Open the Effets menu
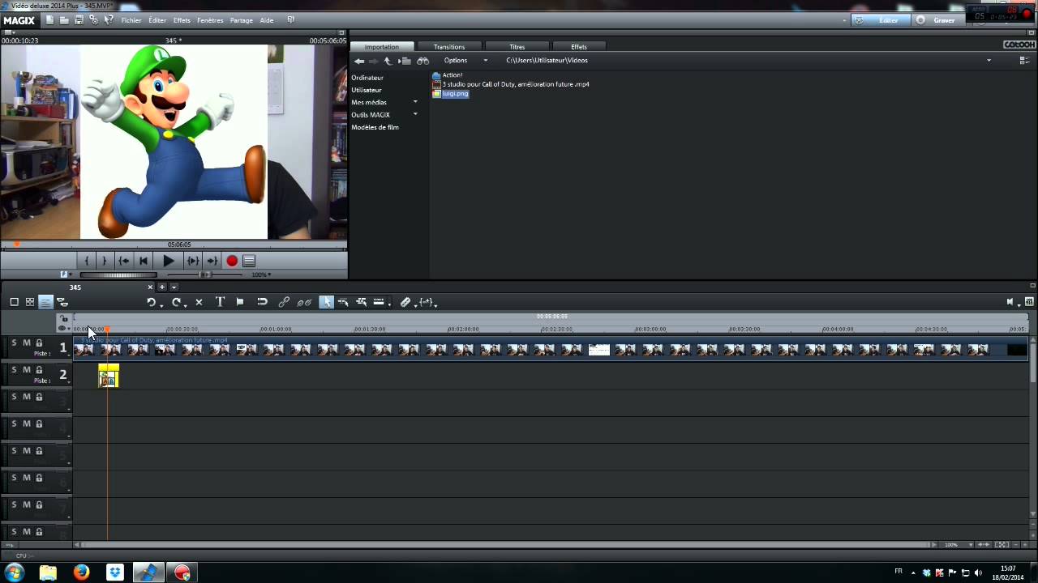The height and width of the screenshot is (583, 1038). [182, 20]
